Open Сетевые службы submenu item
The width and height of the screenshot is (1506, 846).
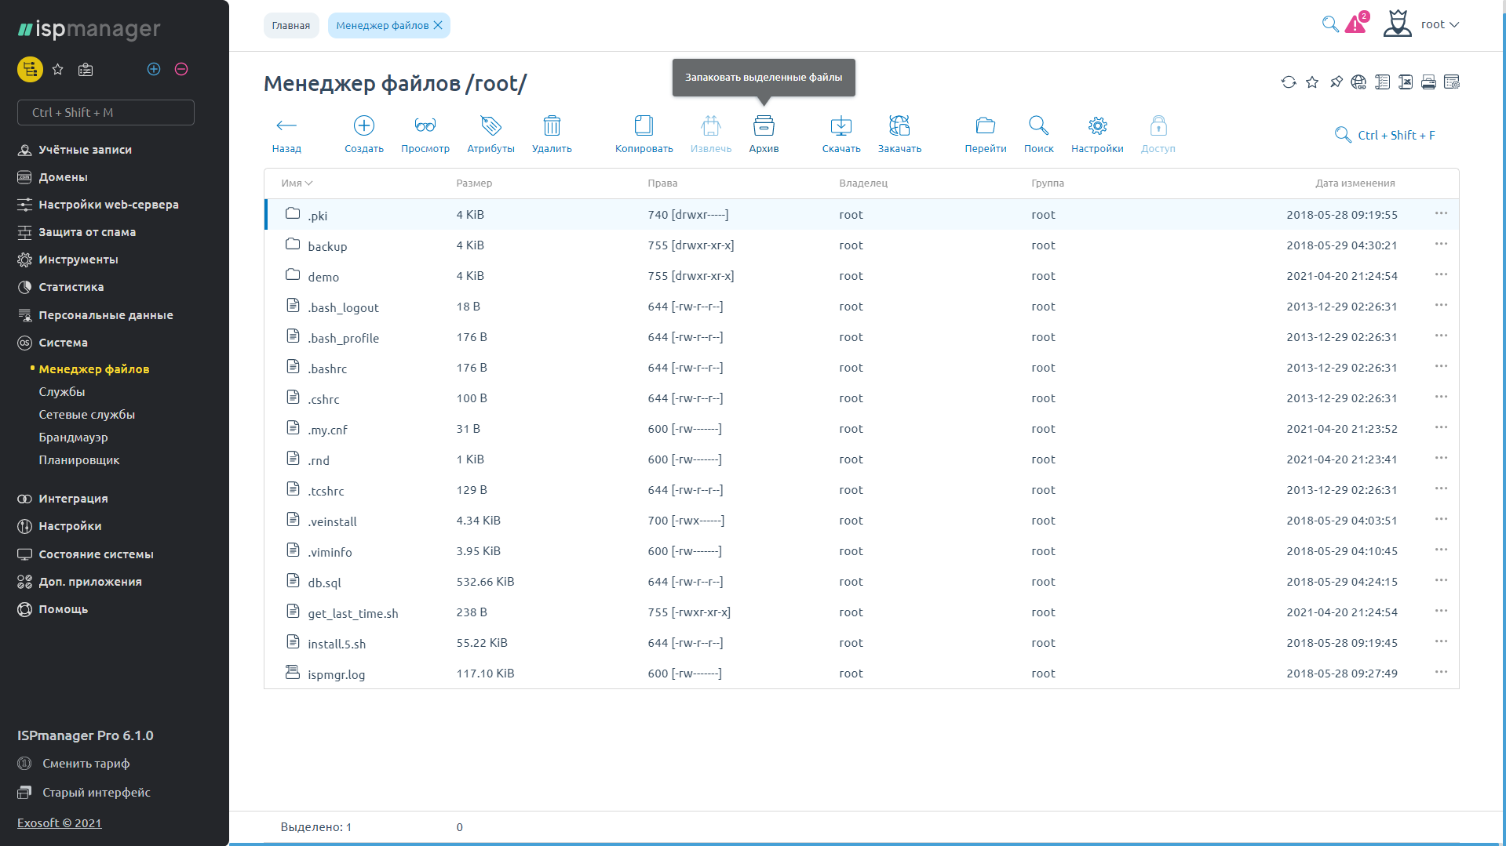tap(87, 415)
